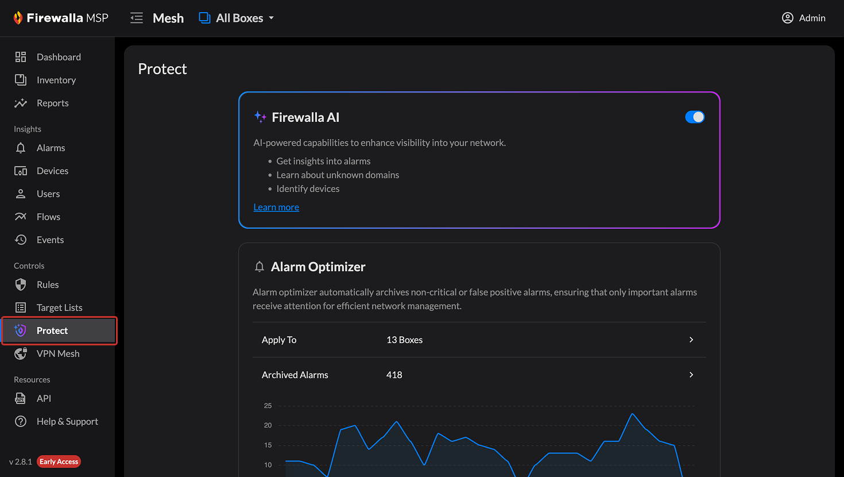Open Target Lists menu item
The height and width of the screenshot is (477, 844).
point(59,307)
